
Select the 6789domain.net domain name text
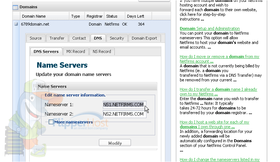pos(35,24)
